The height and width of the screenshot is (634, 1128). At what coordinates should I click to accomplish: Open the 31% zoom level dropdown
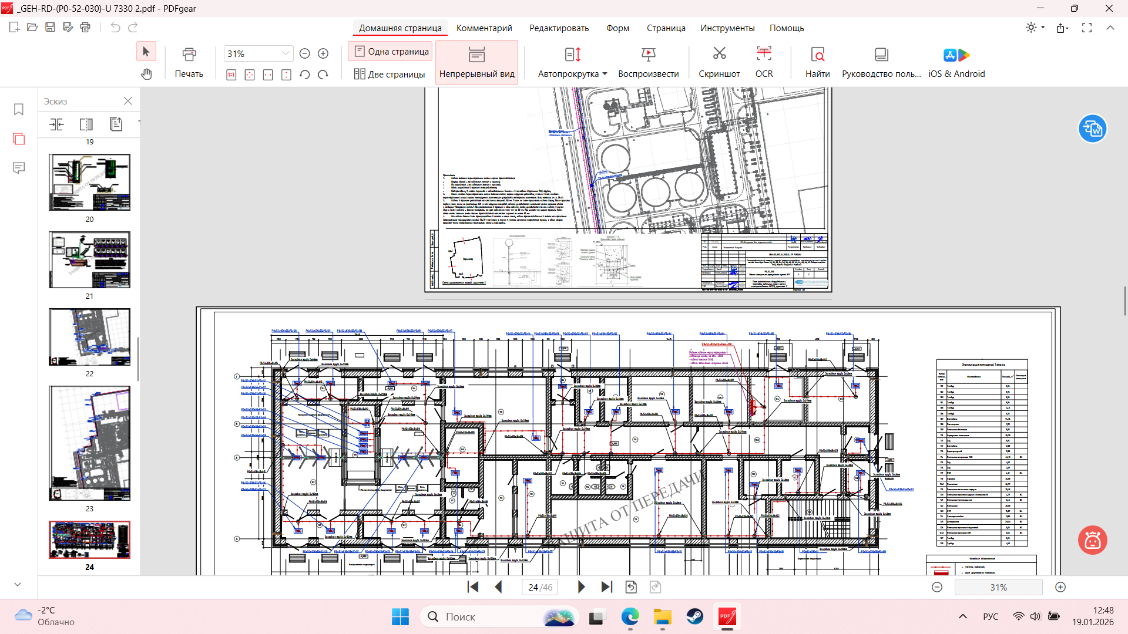coord(286,53)
